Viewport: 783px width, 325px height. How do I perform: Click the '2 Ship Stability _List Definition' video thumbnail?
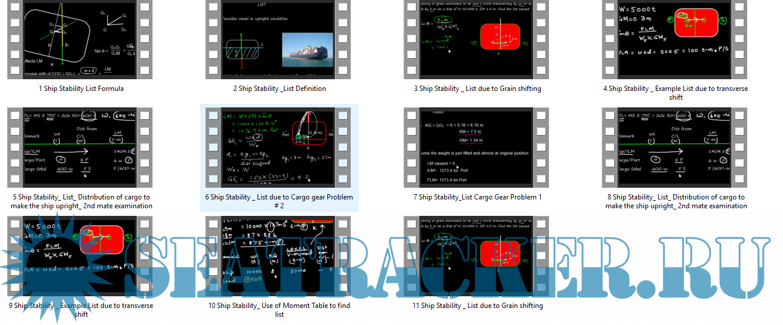[x=279, y=39]
